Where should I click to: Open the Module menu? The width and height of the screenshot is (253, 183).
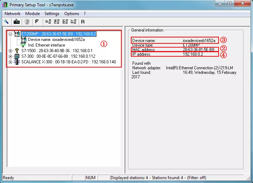(32, 14)
